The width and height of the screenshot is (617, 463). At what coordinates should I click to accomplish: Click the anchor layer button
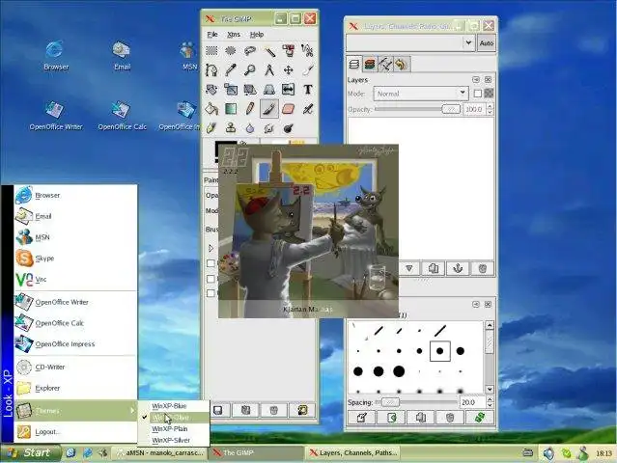[x=458, y=268]
